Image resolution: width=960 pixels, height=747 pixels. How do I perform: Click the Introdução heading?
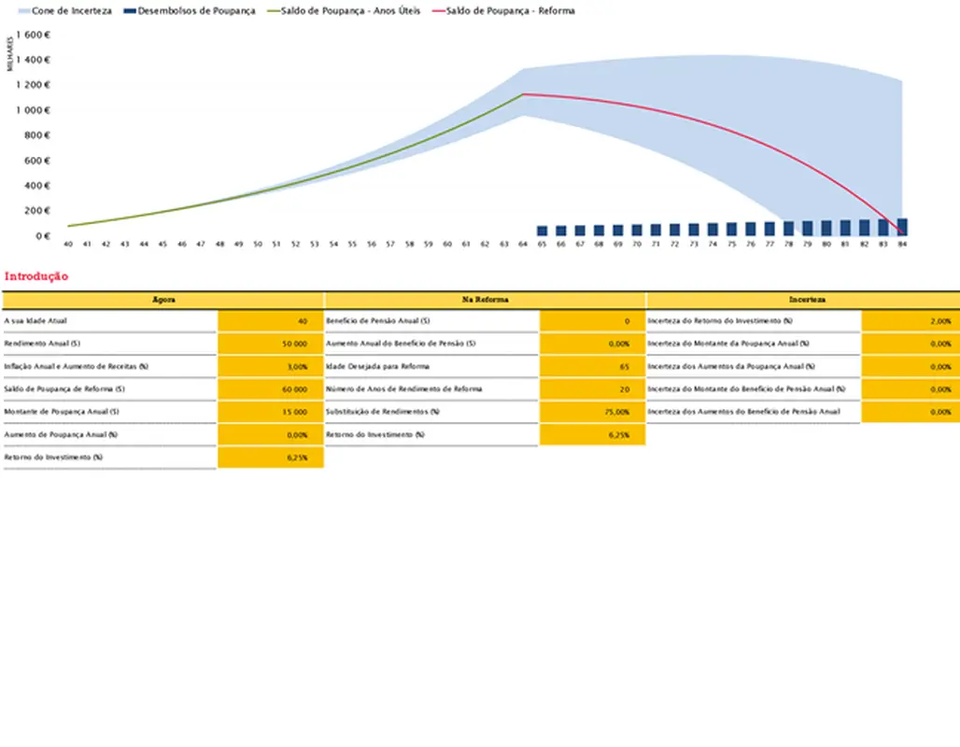click(x=36, y=276)
